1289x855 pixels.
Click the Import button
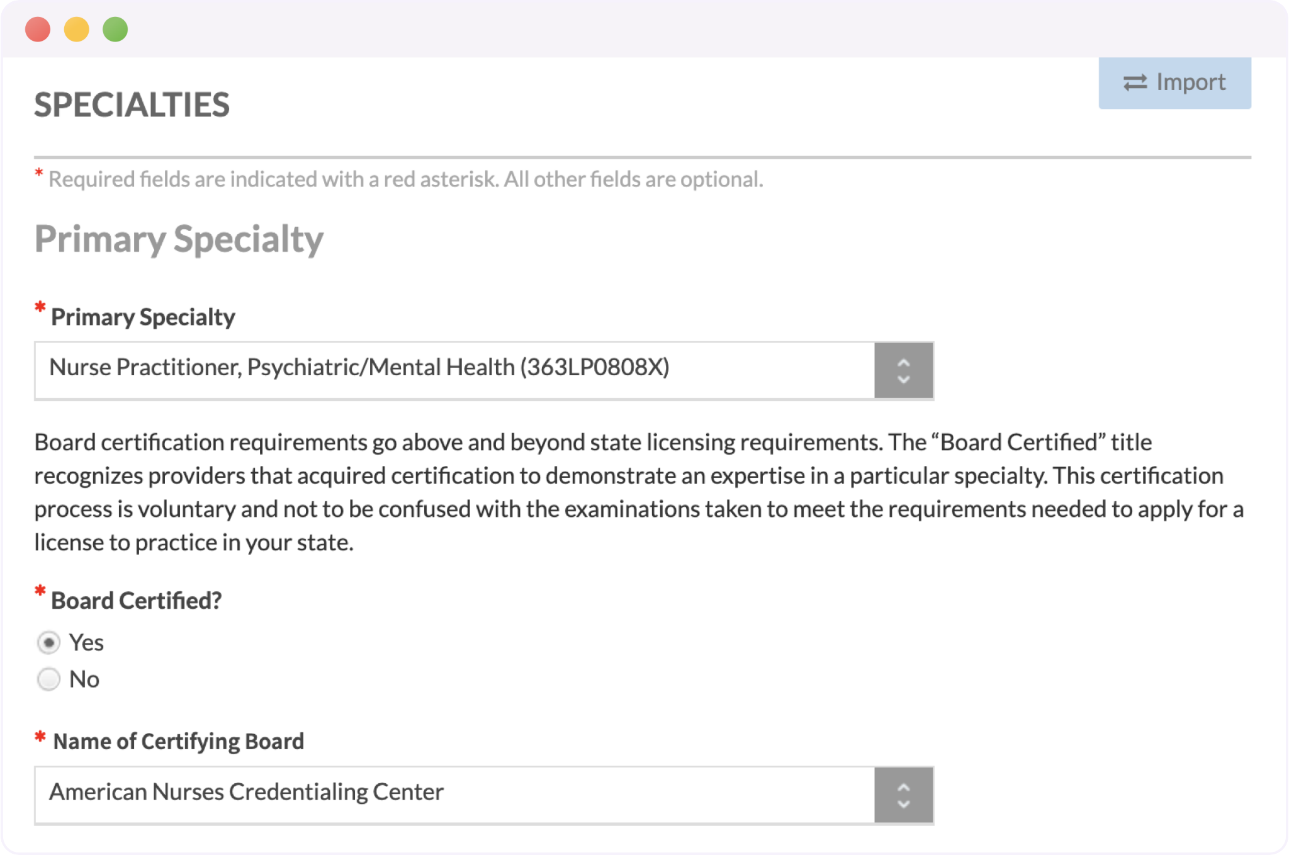click(1174, 82)
